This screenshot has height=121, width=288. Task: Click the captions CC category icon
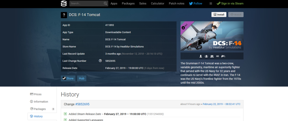217,56
